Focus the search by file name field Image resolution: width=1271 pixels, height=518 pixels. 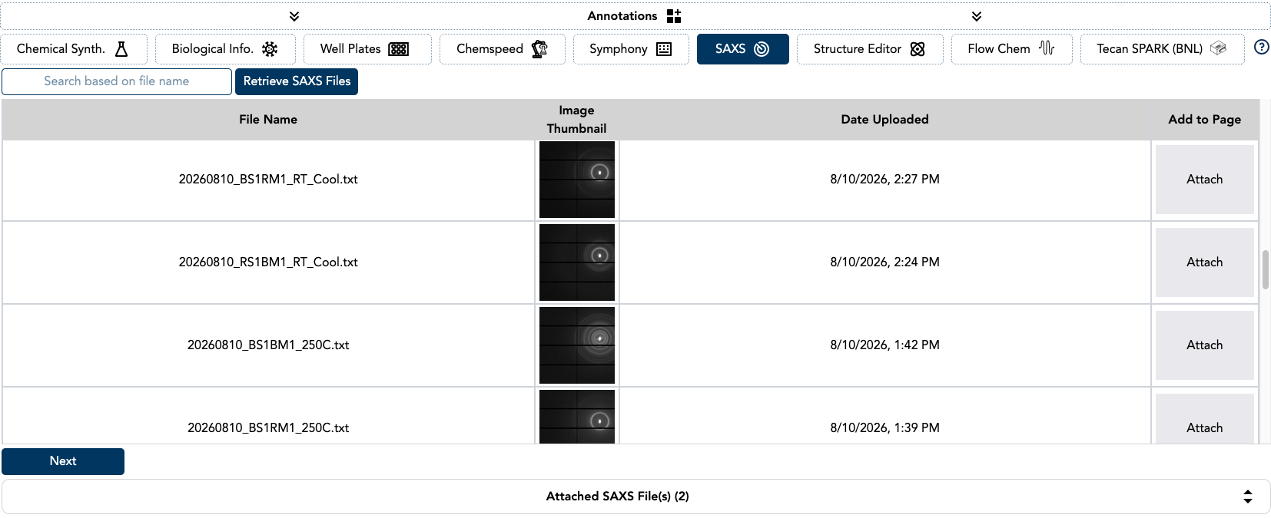coord(117,81)
